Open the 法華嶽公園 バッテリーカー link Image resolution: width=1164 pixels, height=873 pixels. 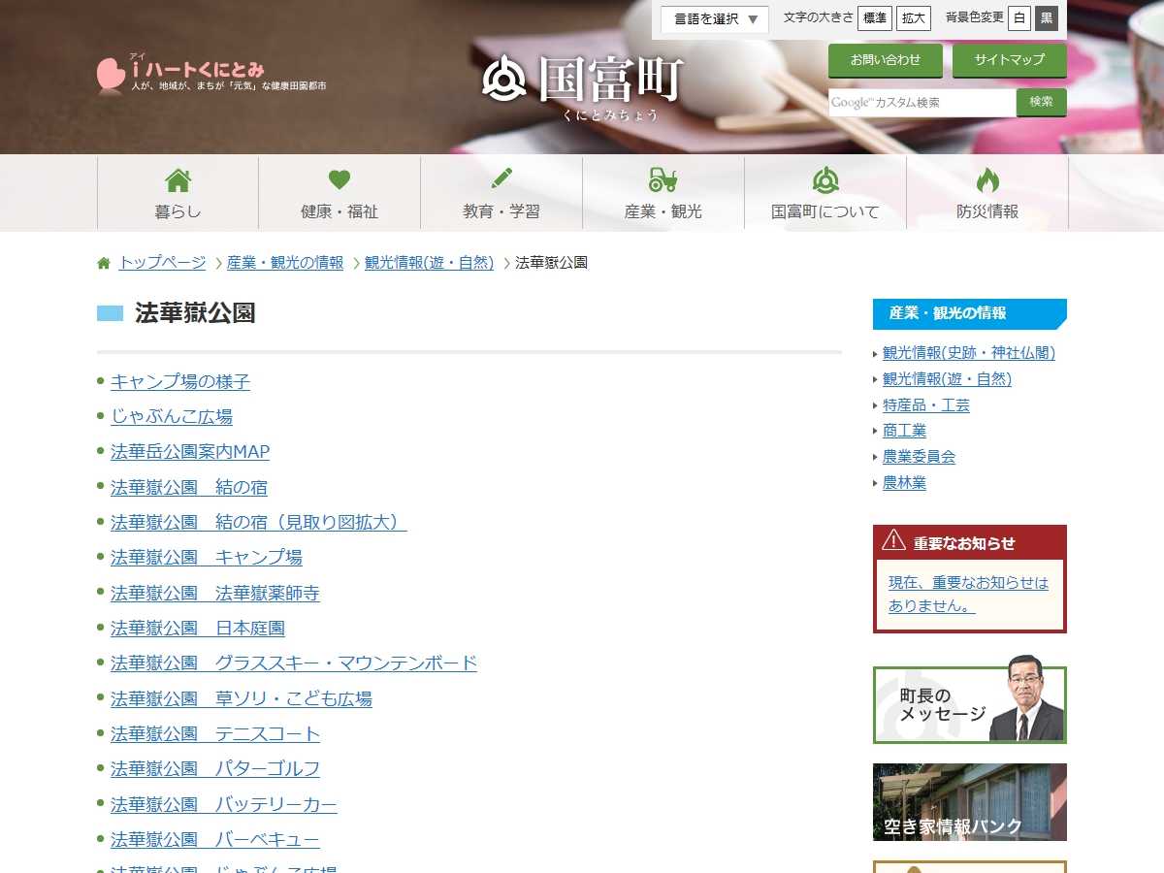[x=224, y=804]
